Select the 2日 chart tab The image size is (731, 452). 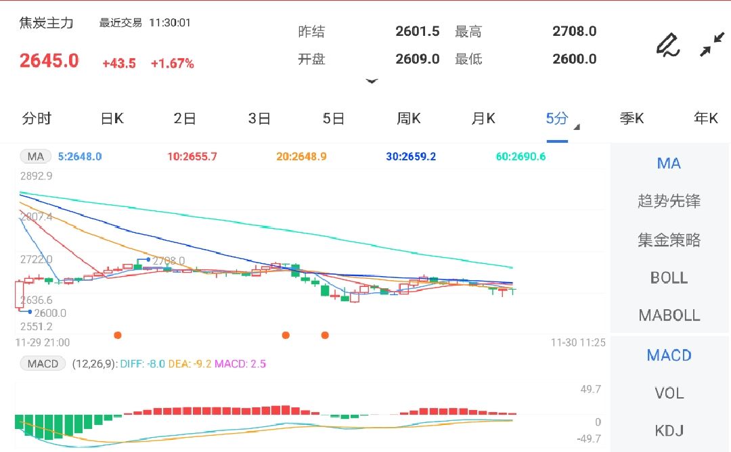pos(185,118)
